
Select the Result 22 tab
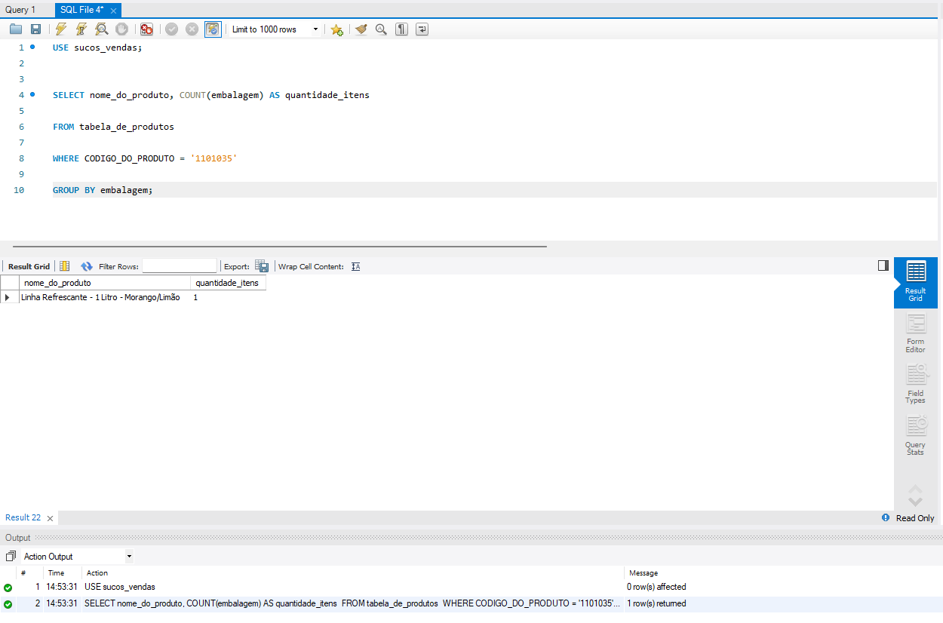pos(23,517)
